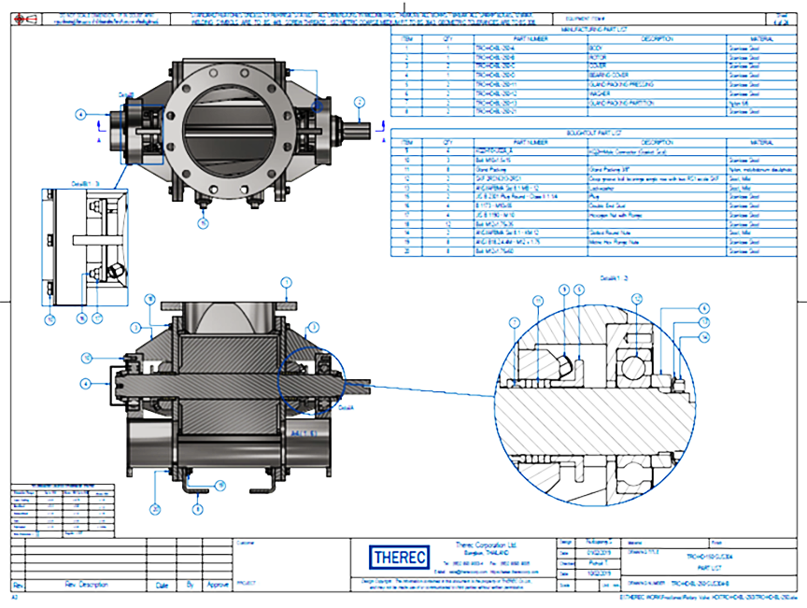Image resolution: width=807 pixels, height=608 pixels.
Task: Select balloon 4 left of the top view
Action: pyautogui.click(x=80, y=114)
